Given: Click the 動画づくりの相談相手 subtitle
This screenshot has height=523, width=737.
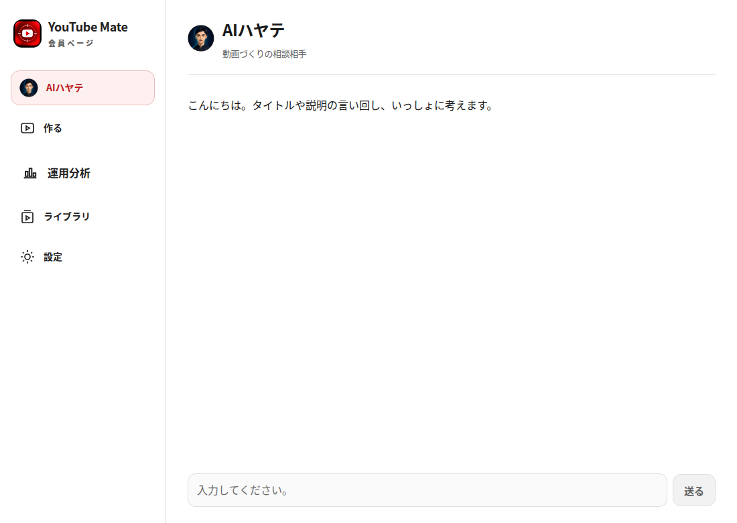Looking at the screenshot, I should point(265,54).
